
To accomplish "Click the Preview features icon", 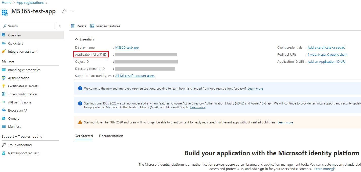I will (x=92, y=26).
